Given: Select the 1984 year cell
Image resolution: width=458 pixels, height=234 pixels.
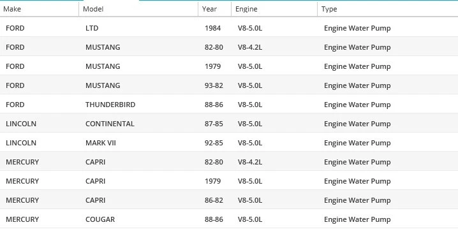Looking at the screenshot, I should pos(212,28).
